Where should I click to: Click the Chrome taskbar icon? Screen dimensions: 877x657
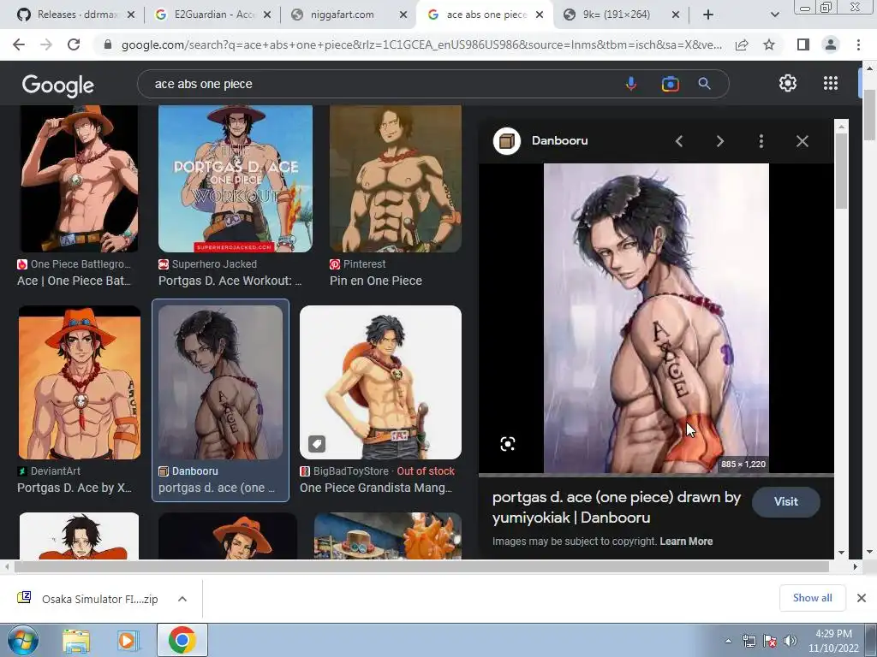tap(182, 640)
